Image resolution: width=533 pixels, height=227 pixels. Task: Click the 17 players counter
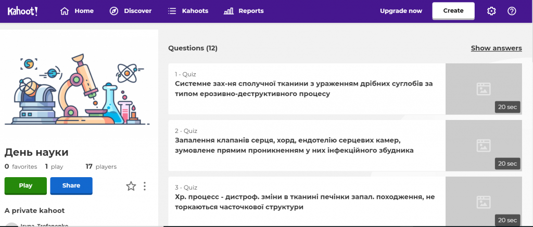coord(101,167)
